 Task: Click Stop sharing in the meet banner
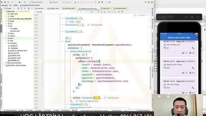(x=117, y=110)
